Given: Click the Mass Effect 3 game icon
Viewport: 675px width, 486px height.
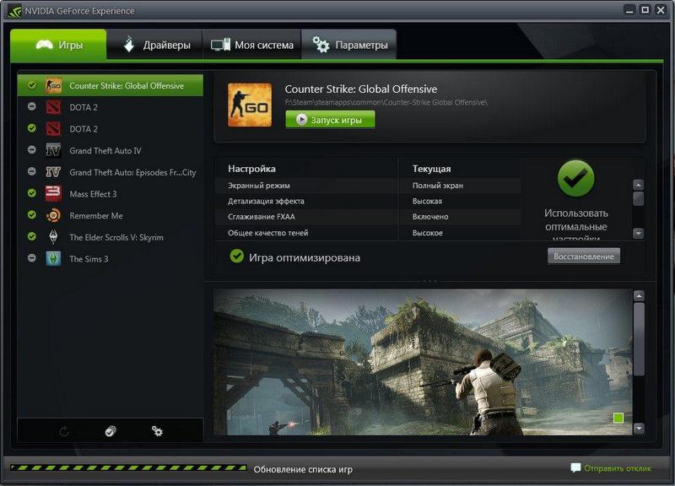Looking at the screenshot, I should (53, 194).
